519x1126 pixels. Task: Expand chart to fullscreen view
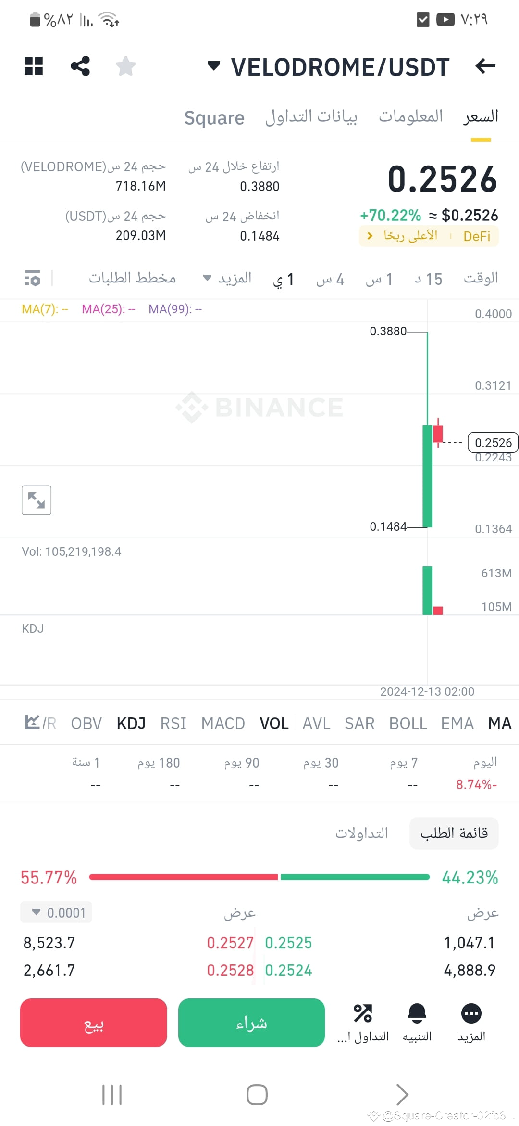tap(37, 500)
